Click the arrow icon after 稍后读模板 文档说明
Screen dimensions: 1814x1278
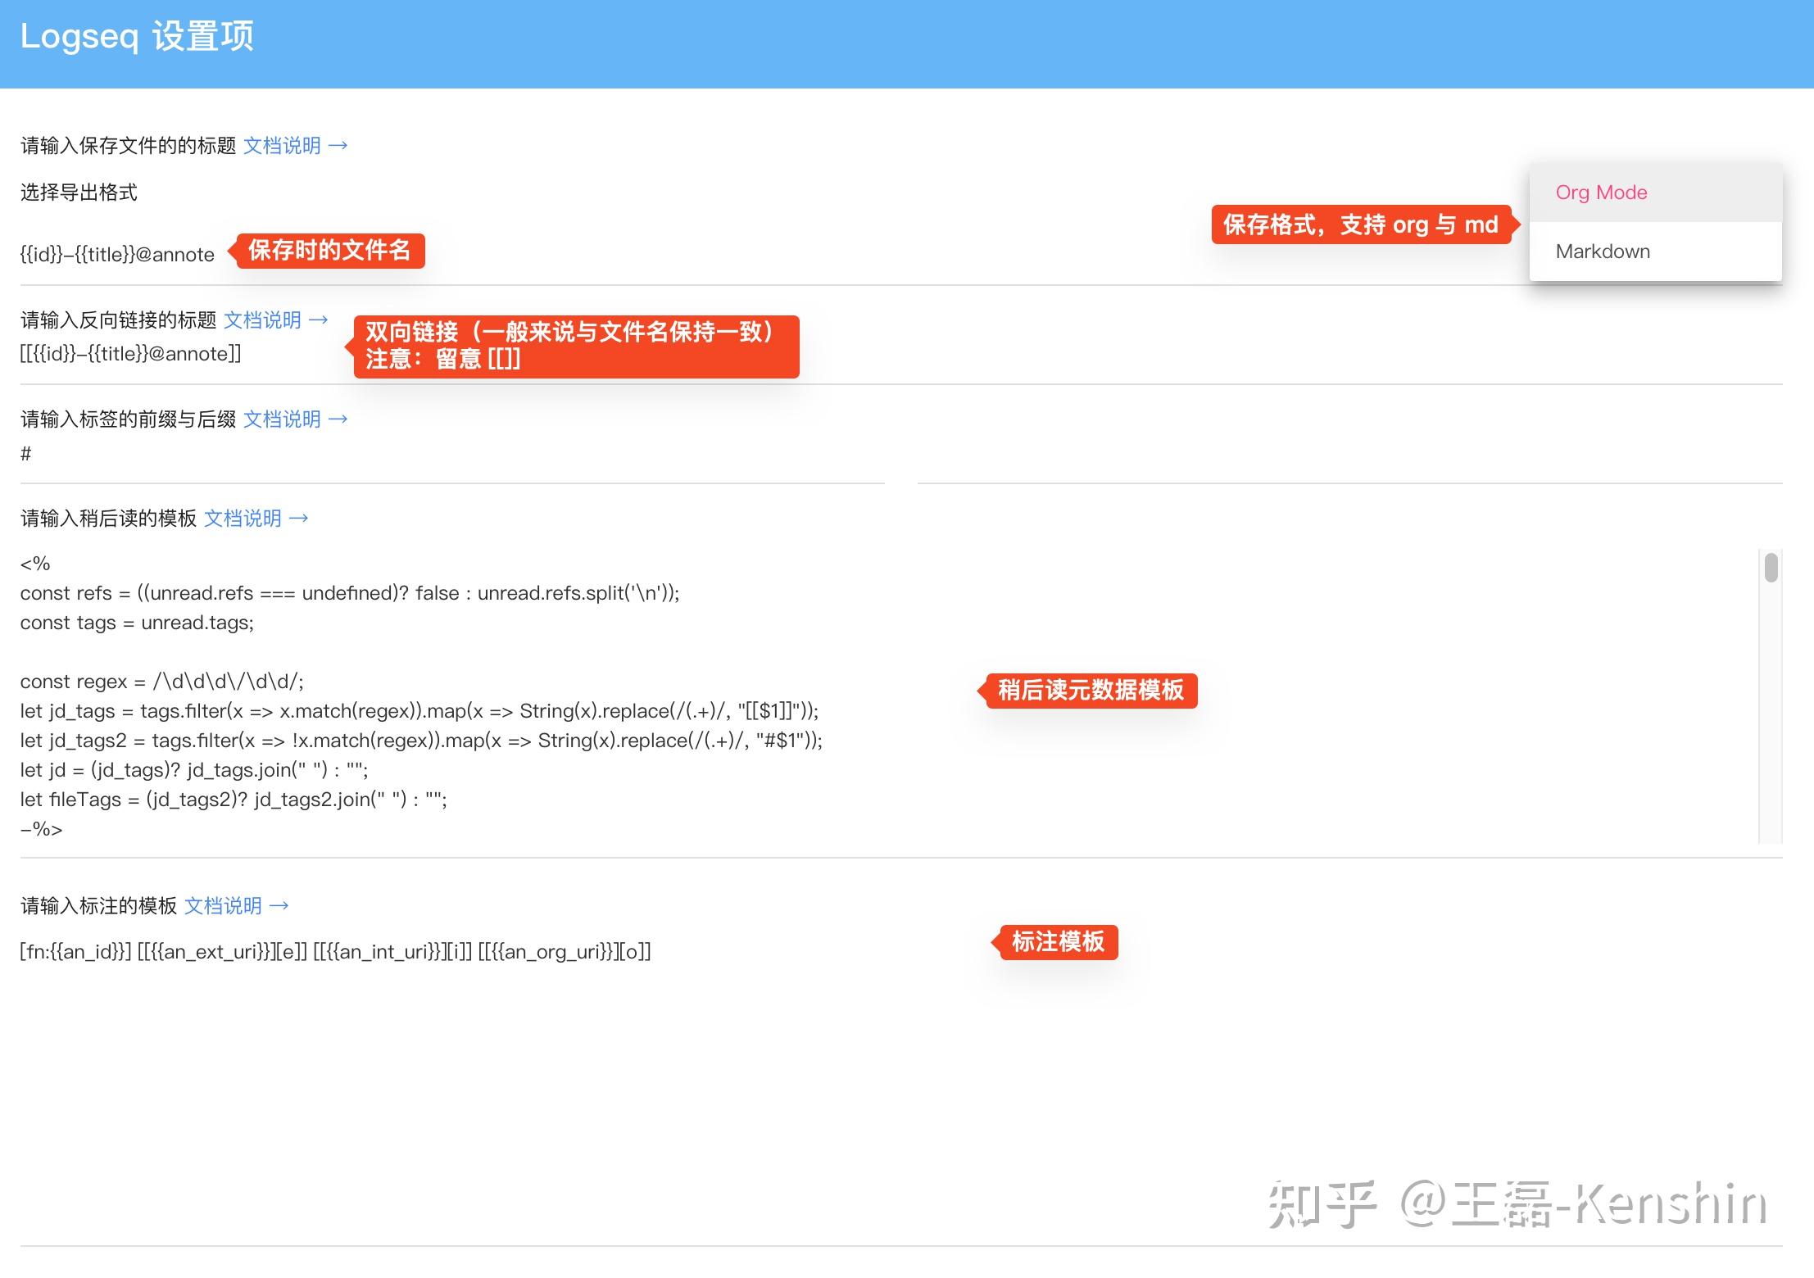(299, 518)
